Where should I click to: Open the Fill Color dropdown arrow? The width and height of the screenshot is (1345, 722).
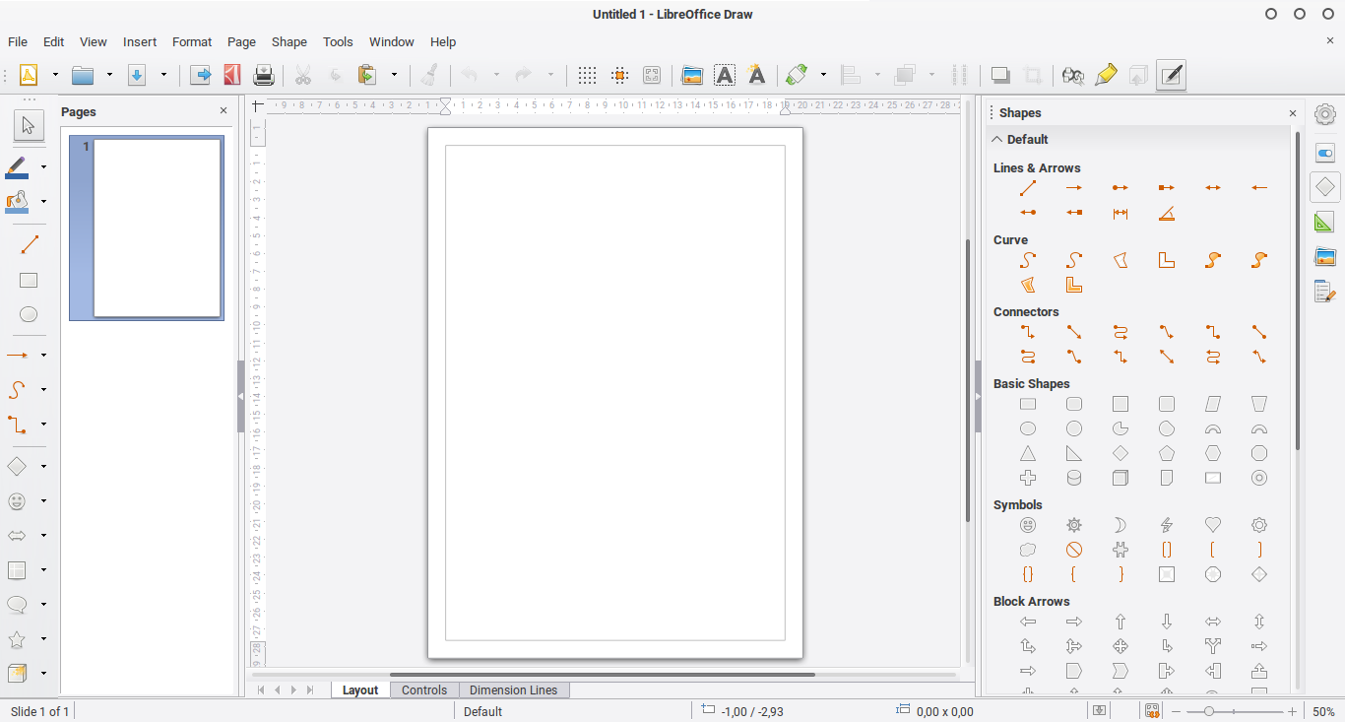pyautogui.click(x=44, y=202)
